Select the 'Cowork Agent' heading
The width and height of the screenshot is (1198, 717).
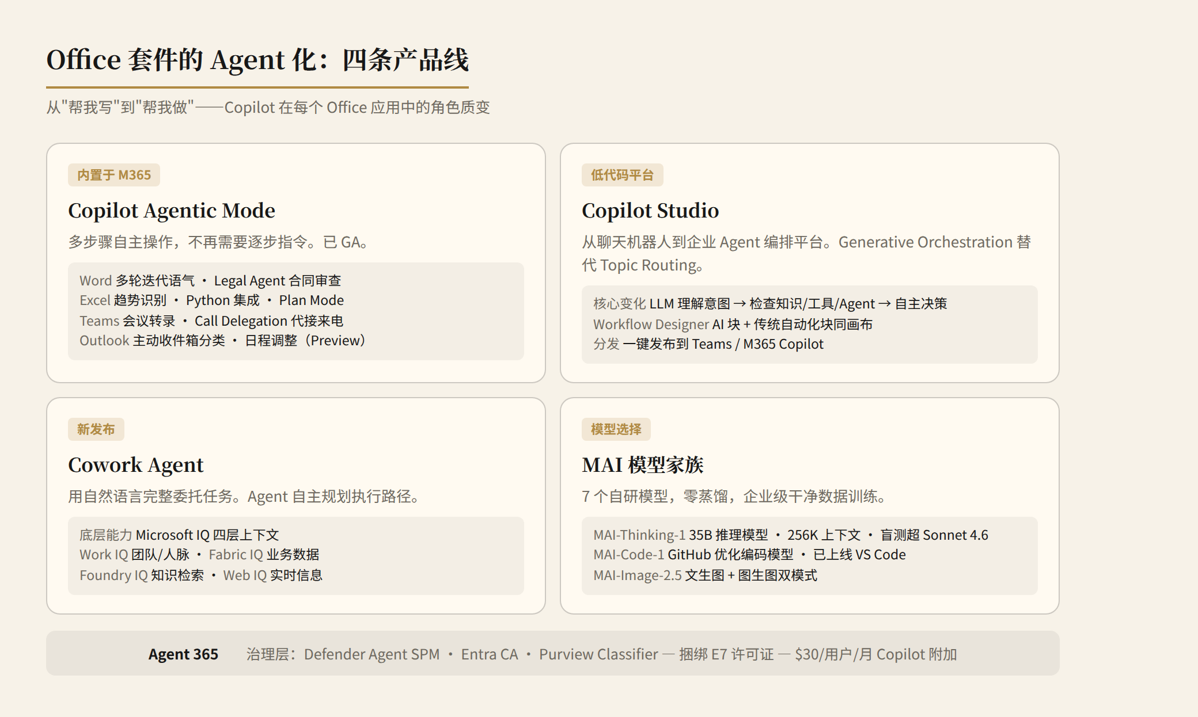136,465
